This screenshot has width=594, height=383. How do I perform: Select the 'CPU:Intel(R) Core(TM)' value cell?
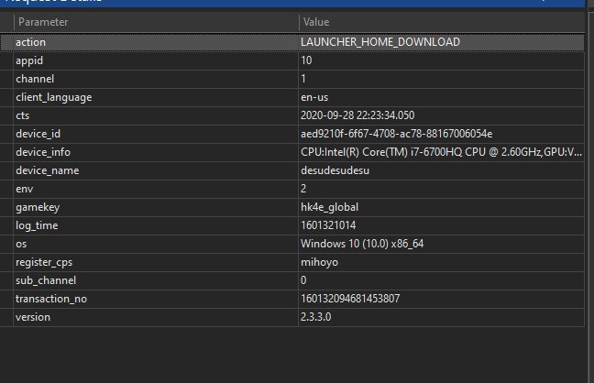click(x=441, y=152)
